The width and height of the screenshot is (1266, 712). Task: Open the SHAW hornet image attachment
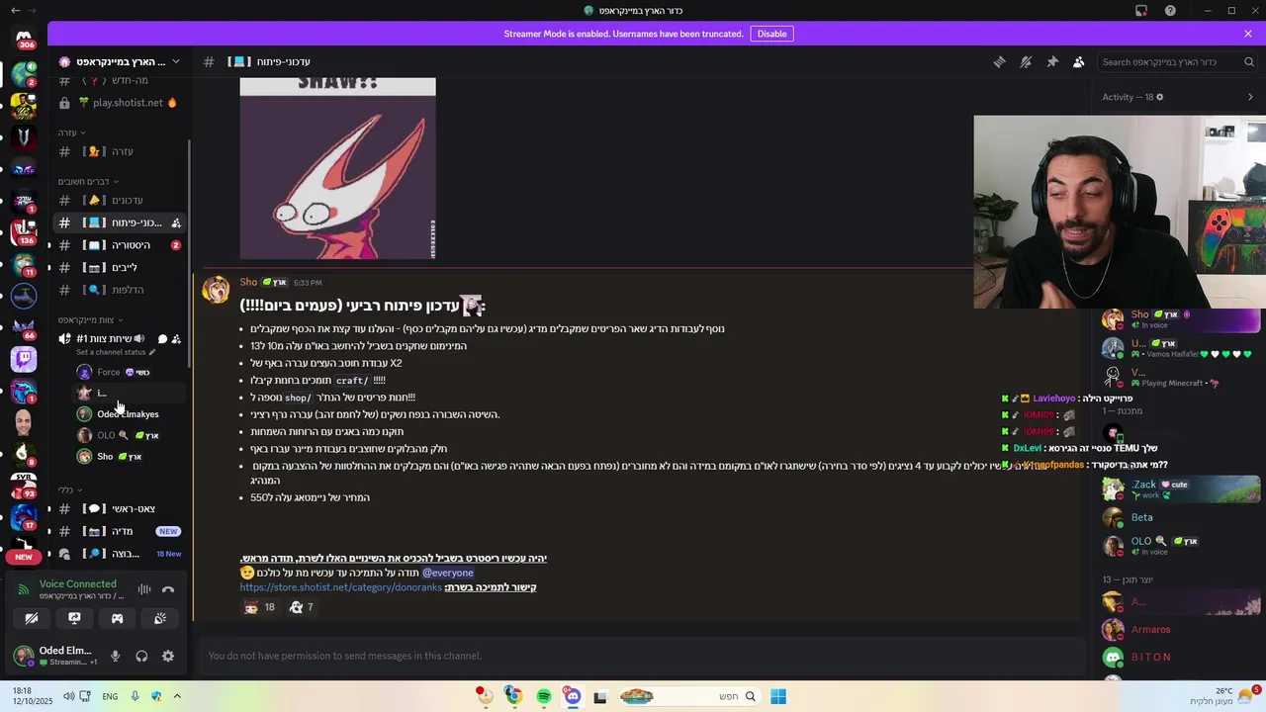pyautogui.click(x=337, y=168)
